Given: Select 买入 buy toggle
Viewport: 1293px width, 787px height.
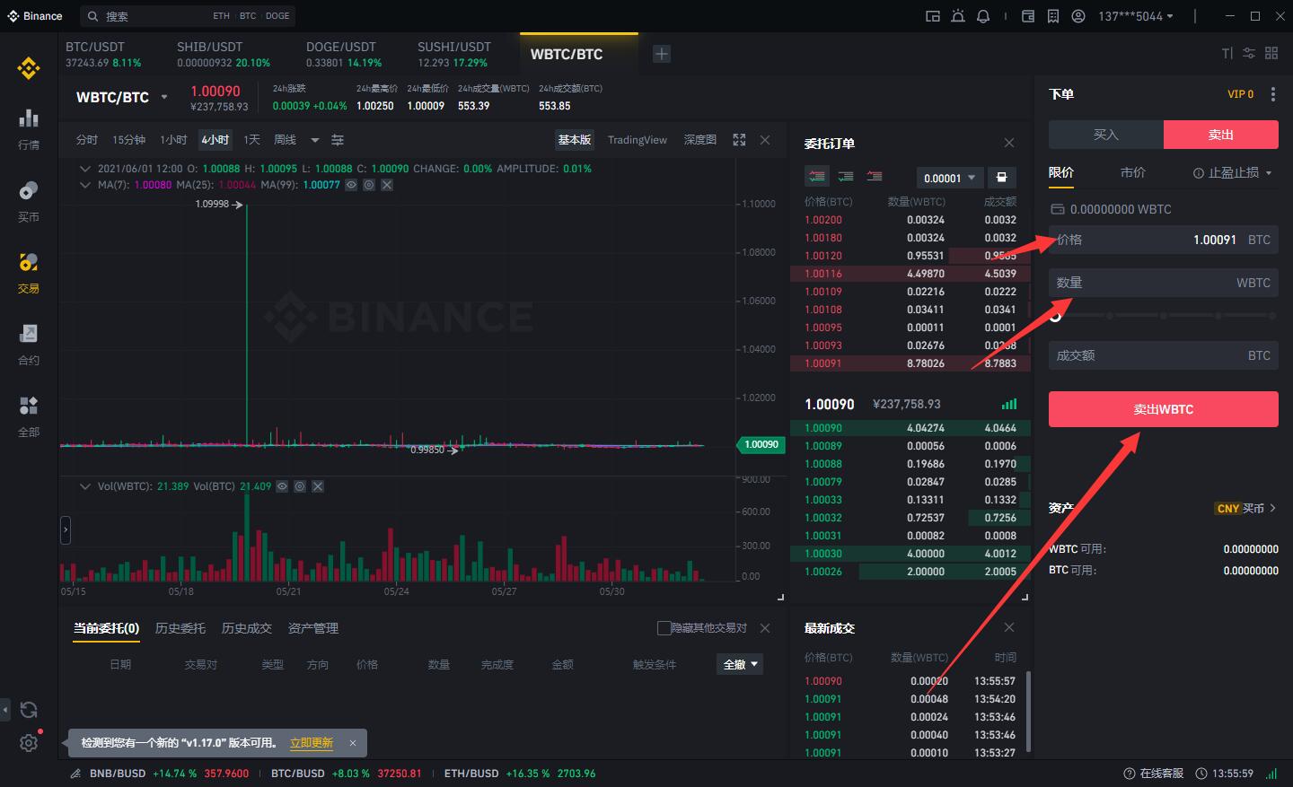Looking at the screenshot, I should coord(1106,135).
